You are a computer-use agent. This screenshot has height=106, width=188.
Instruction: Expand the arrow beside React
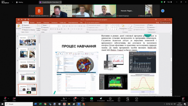(x=85, y=98)
